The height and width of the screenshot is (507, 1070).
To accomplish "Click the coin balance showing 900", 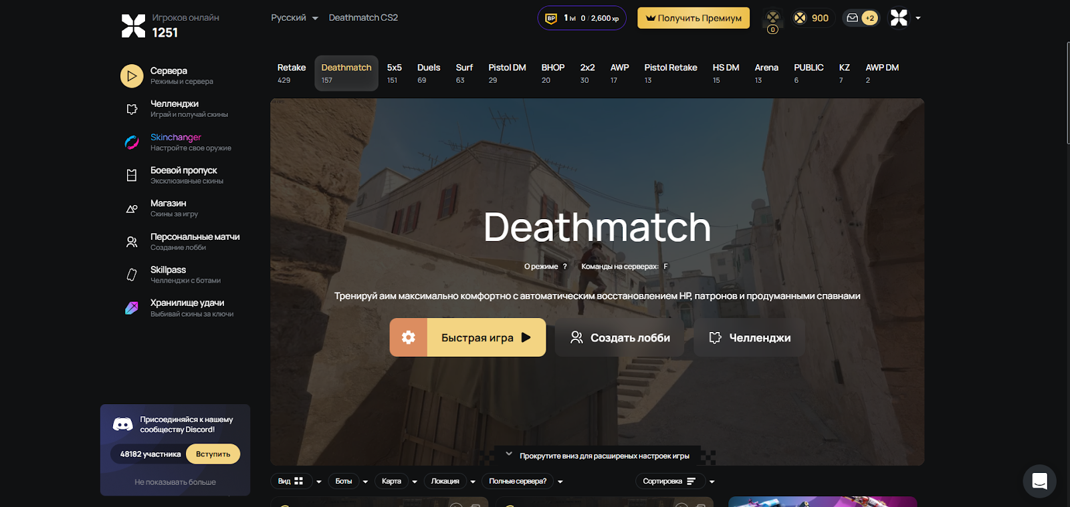I will [812, 18].
